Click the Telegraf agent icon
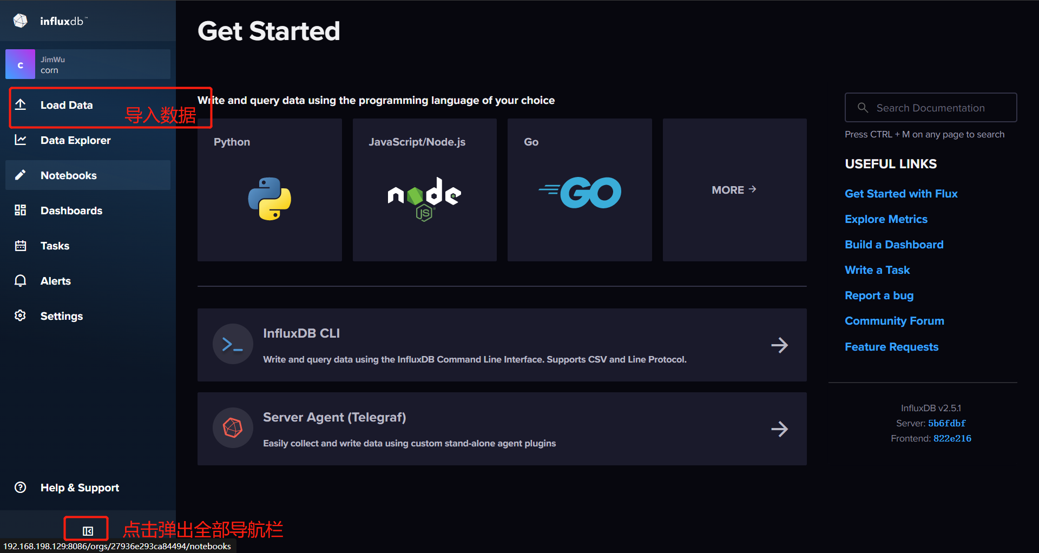 233,428
